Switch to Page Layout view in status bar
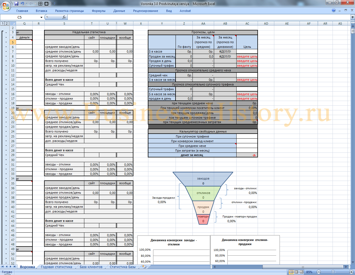 click(296, 272)
